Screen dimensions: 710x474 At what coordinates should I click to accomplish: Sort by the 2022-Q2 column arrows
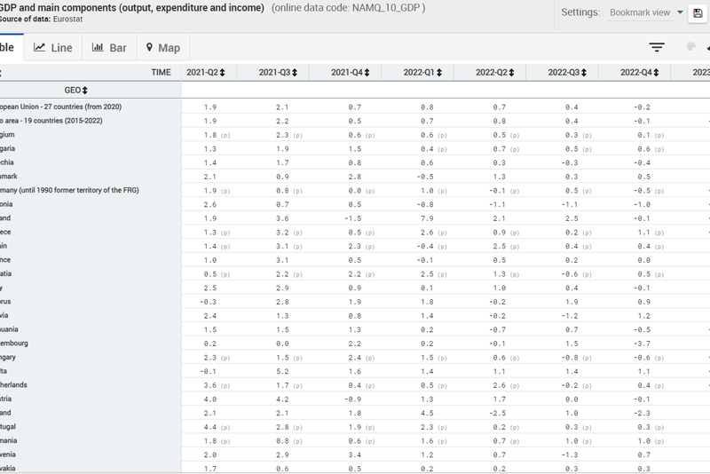509,73
